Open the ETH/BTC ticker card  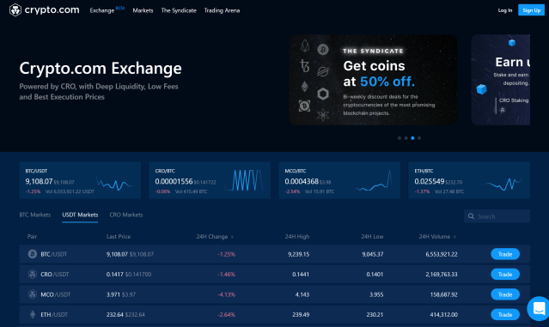click(x=469, y=180)
